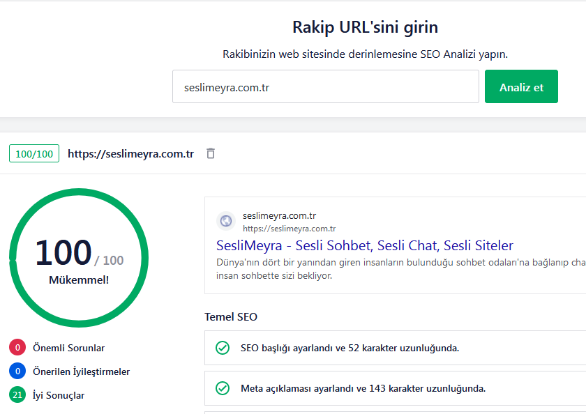Click the blue 0 badge for Önerilen İyileştirmeler
The image size is (586, 414).
click(17, 371)
